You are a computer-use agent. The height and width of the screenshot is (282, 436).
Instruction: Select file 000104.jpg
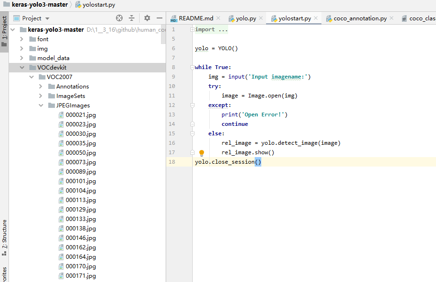point(80,190)
